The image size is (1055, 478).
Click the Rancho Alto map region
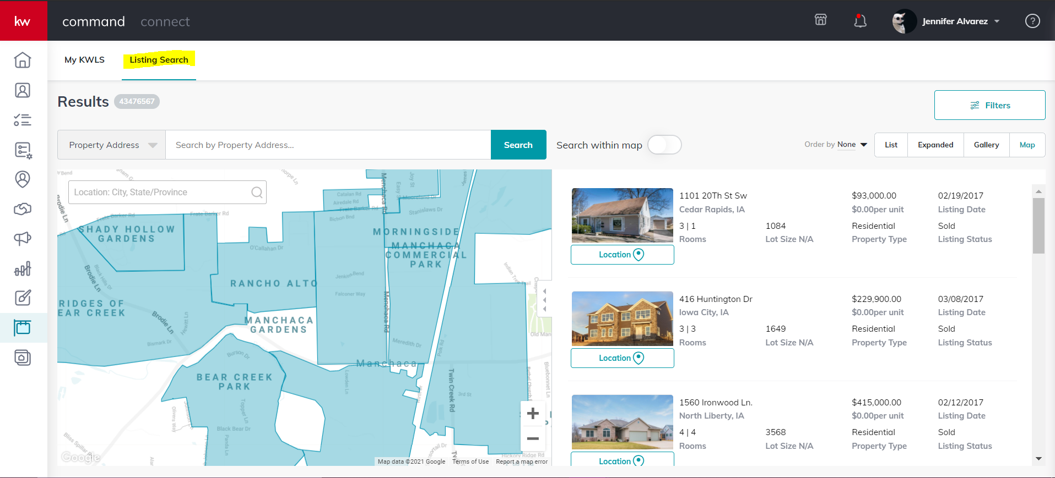274,283
